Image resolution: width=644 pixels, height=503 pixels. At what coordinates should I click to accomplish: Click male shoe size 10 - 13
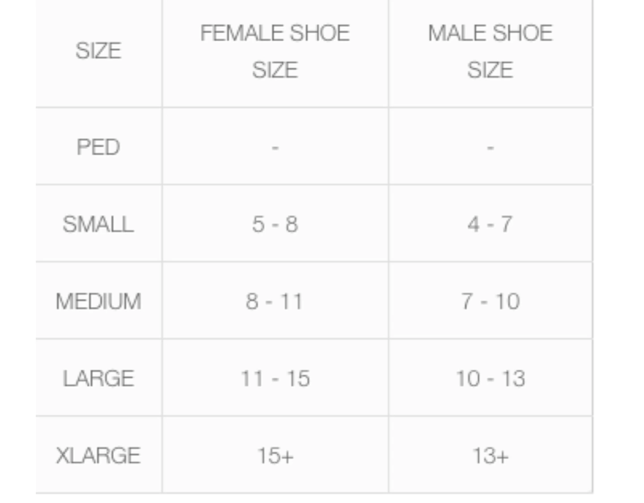pyautogui.click(x=490, y=379)
